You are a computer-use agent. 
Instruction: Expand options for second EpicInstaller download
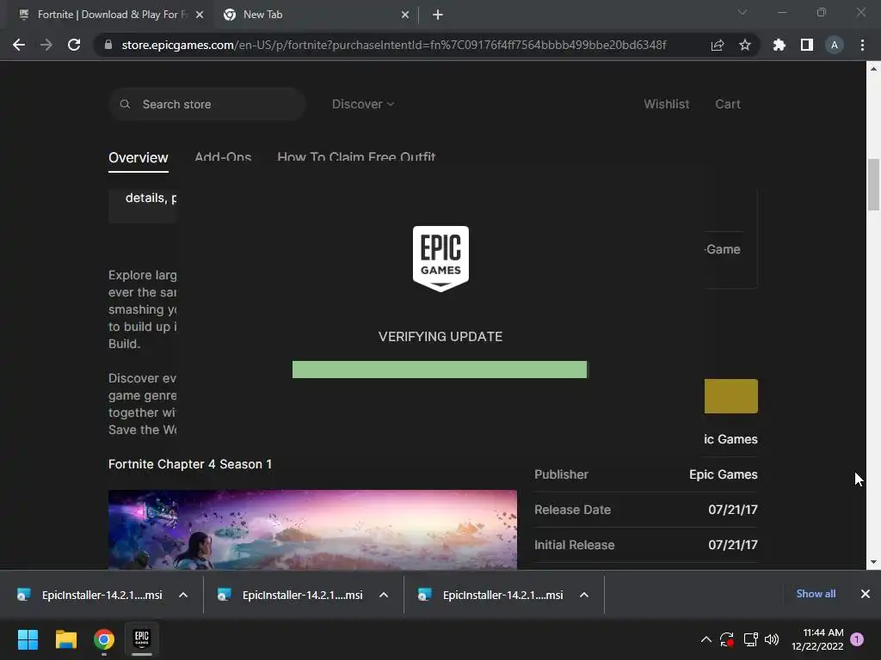click(384, 595)
